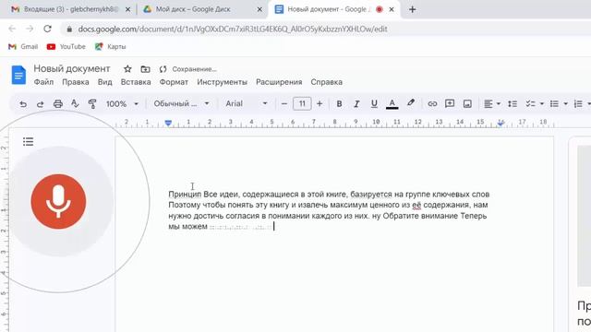
Task: Close the Входящие Gmail browser tab
Action: coord(127,10)
